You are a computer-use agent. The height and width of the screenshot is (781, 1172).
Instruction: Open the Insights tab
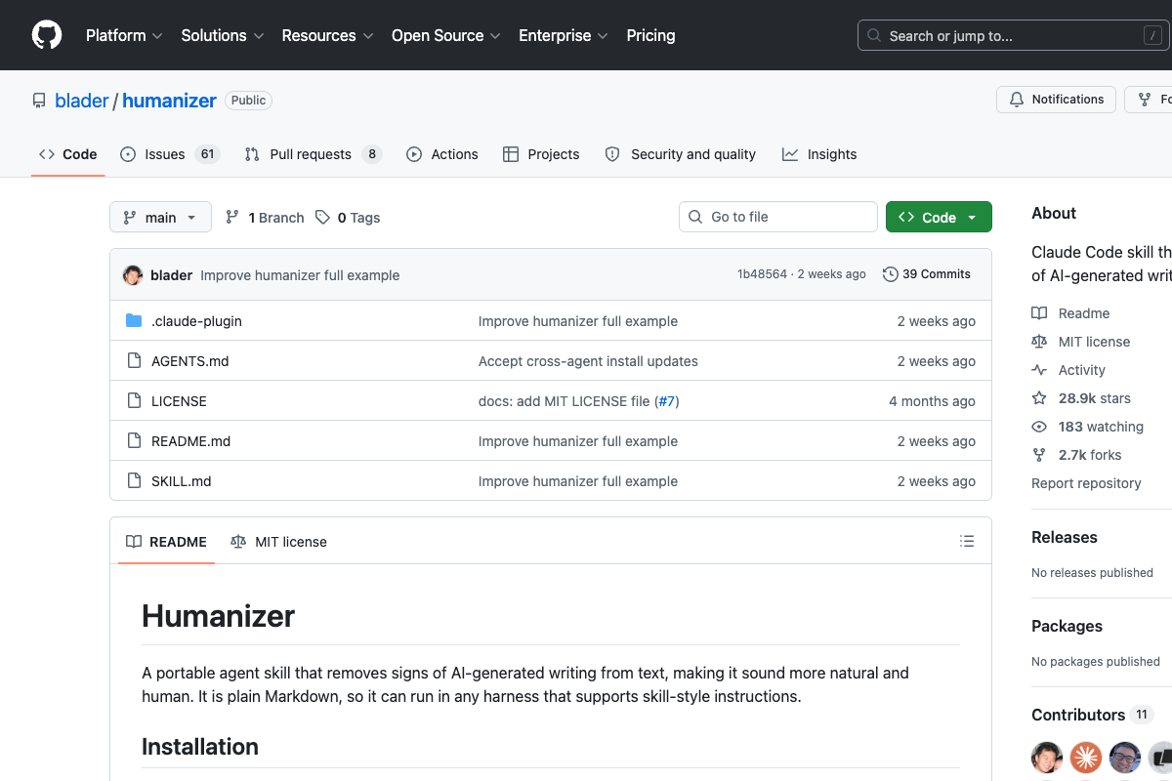coord(819,154)
